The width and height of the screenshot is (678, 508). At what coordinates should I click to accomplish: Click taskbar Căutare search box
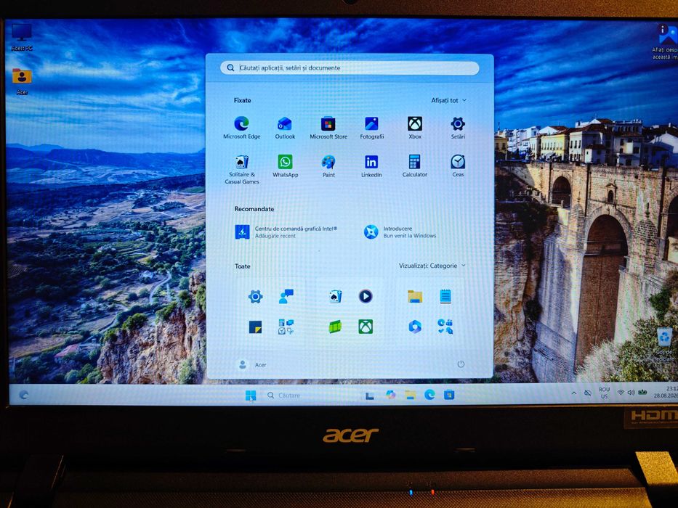pyautogui.click(x=308, y=396)
